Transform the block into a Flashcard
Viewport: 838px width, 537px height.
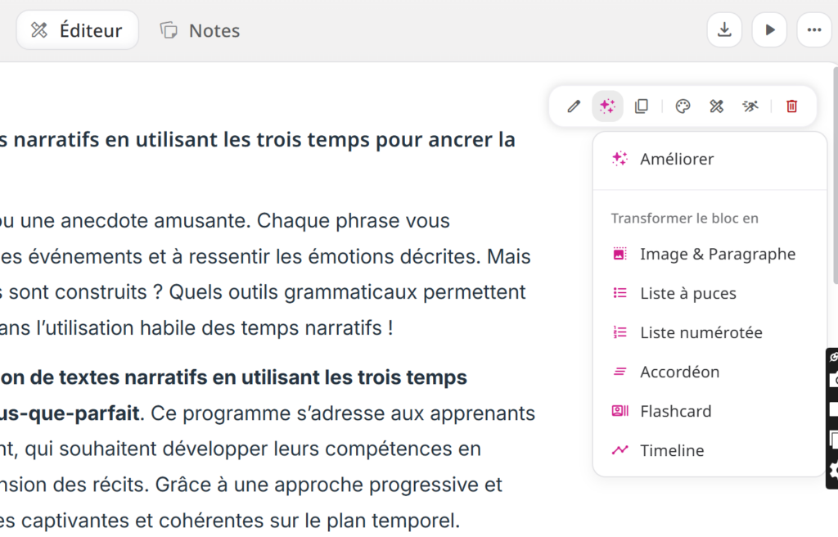(675, 411)
